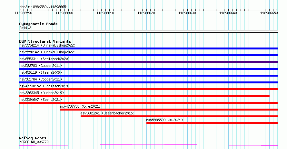Select nsv5580607 (Ebert2021) variant label
The image size is (287, 149).
click(41, 100)
